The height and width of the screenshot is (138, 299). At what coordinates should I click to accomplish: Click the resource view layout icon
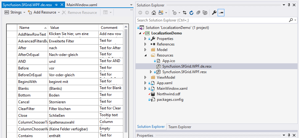pyautogui.click(x=105, y=12)
